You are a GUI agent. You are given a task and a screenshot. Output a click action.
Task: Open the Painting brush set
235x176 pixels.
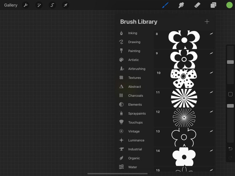134,51
